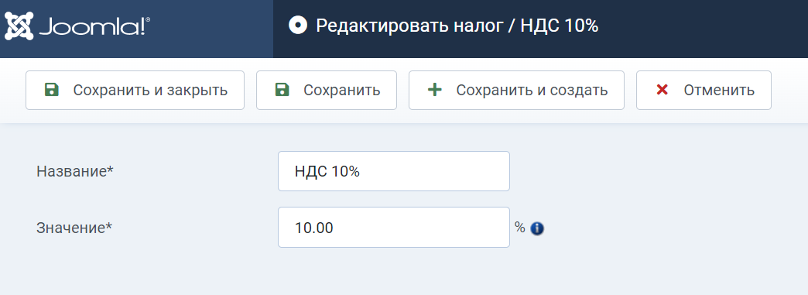The width and height of the screenshot is (808, 295).
Task: Click the percent sign after the value field
Action: pyautogui.click(x=520, y=228)
